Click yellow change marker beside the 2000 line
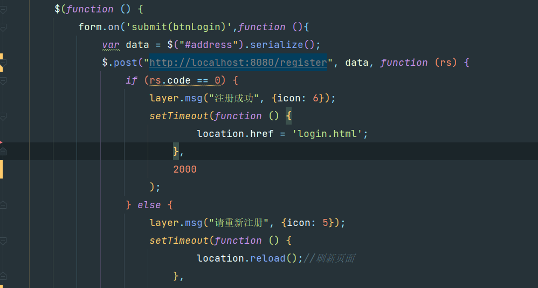 tap(1, 169)
